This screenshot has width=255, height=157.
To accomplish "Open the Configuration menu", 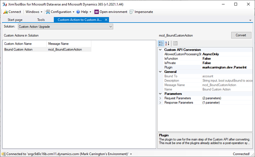I will point(60,12).
